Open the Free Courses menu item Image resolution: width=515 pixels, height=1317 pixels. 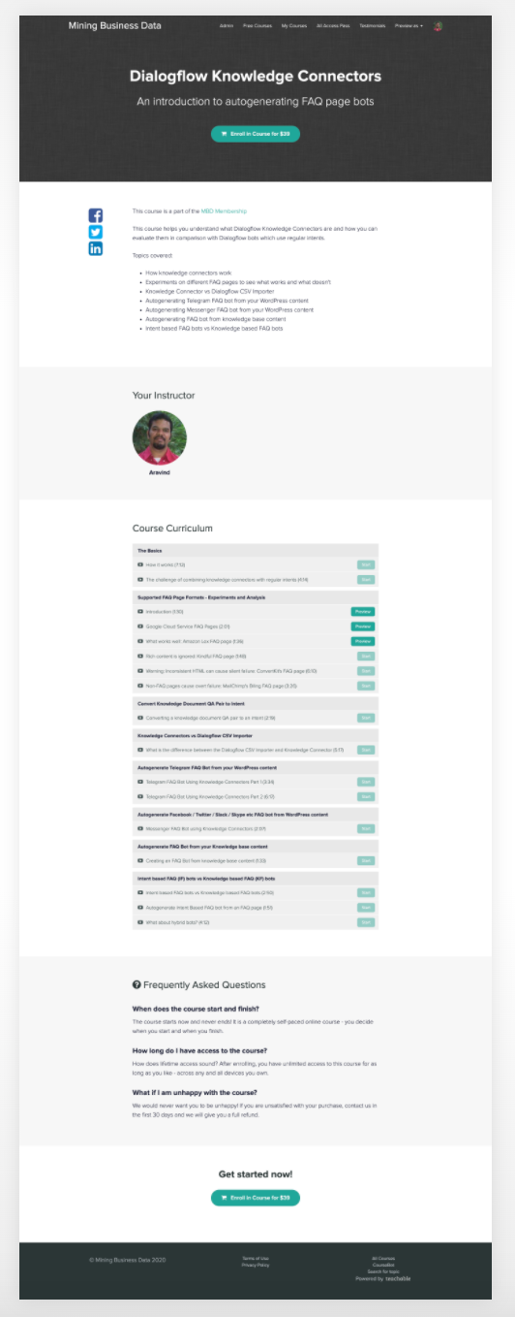(x=257, y=26)
